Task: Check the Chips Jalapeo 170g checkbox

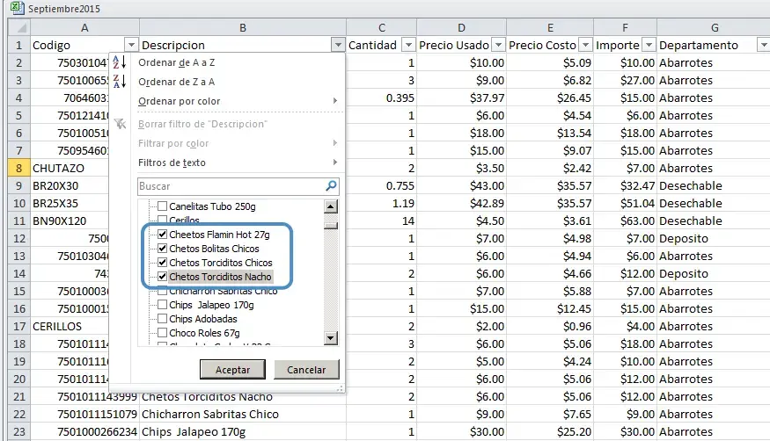Action: pos(162,305)
